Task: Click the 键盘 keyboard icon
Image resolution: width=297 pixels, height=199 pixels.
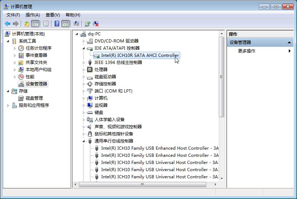Action: (90, 113)
